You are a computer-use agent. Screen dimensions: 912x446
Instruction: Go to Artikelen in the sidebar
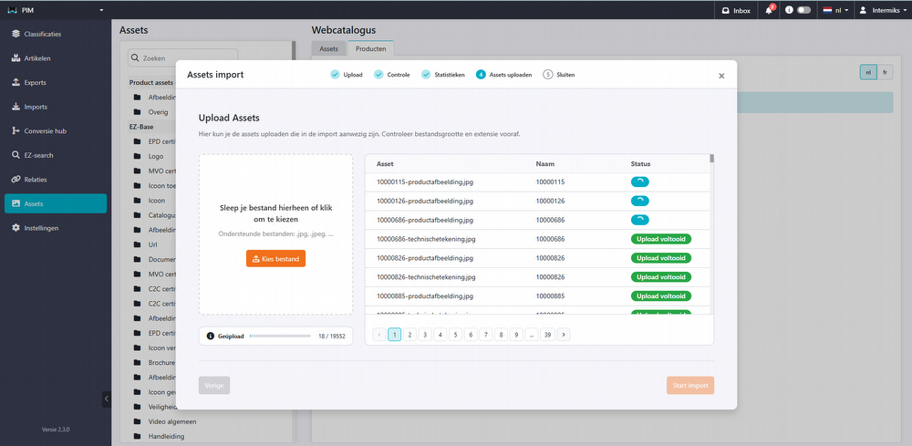(x=36, y=58)
